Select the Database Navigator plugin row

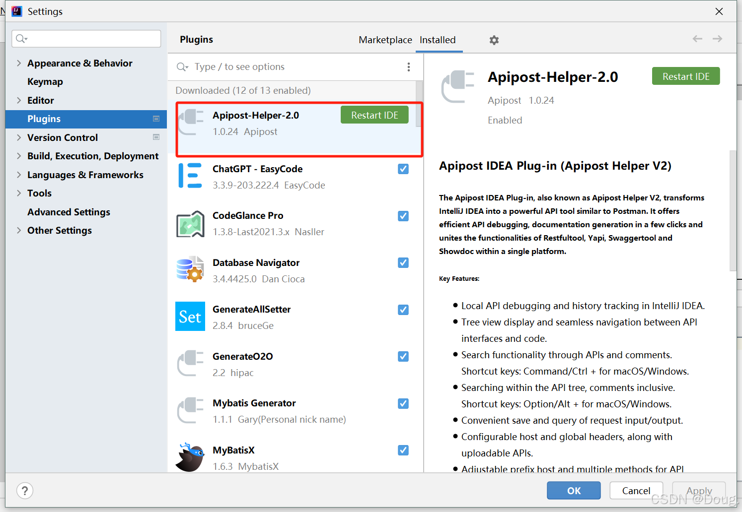pyautogui.click(x=295, y=270)
